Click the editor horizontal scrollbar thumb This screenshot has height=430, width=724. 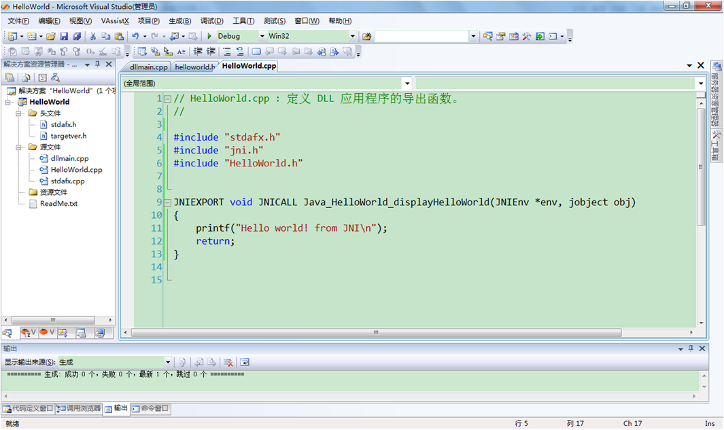point(377,333)
